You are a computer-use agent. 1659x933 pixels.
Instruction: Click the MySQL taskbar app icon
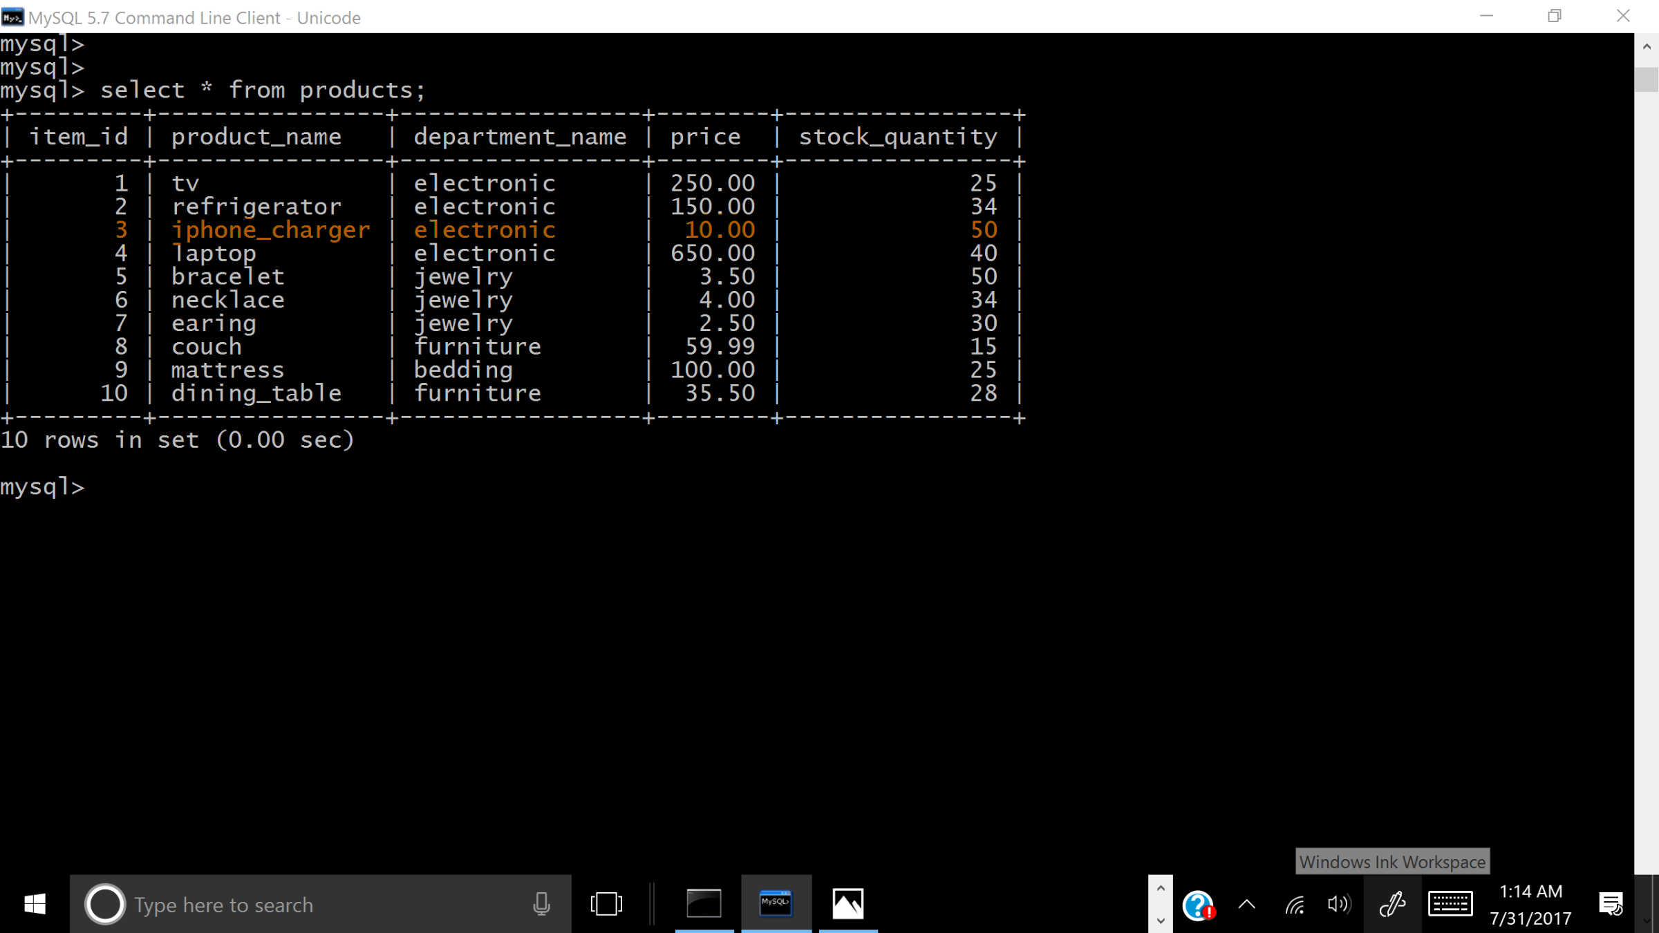776,904
